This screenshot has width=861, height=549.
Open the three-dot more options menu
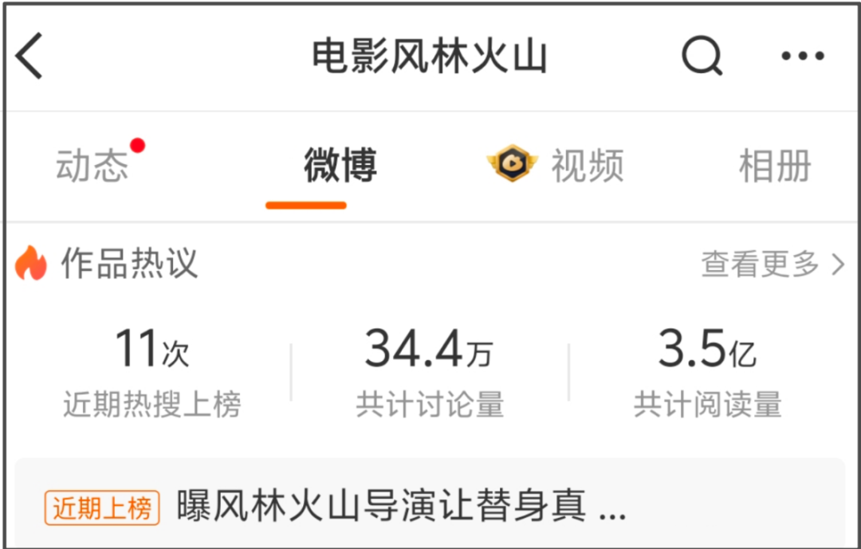803,56
